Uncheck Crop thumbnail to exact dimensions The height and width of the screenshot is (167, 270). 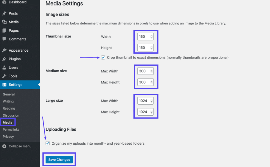tap(103, 57)
